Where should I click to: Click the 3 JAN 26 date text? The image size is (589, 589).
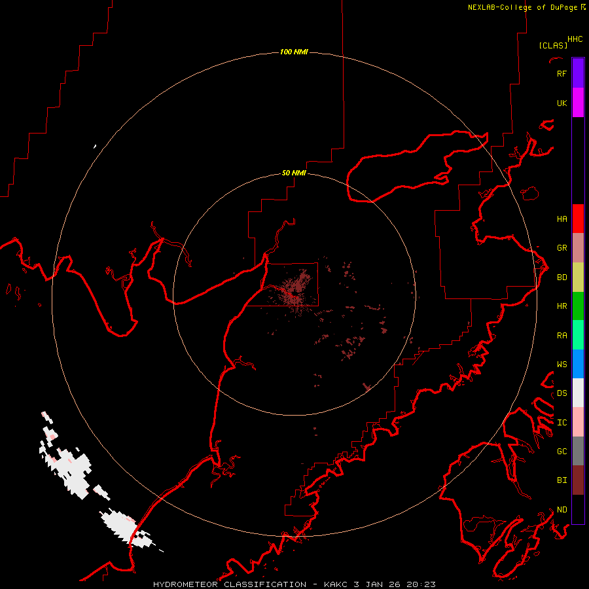tap(377, 584)
